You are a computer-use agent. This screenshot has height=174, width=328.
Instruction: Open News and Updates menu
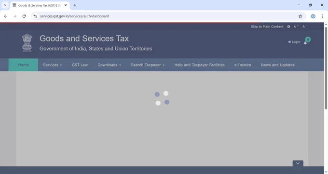click(277, 65)
